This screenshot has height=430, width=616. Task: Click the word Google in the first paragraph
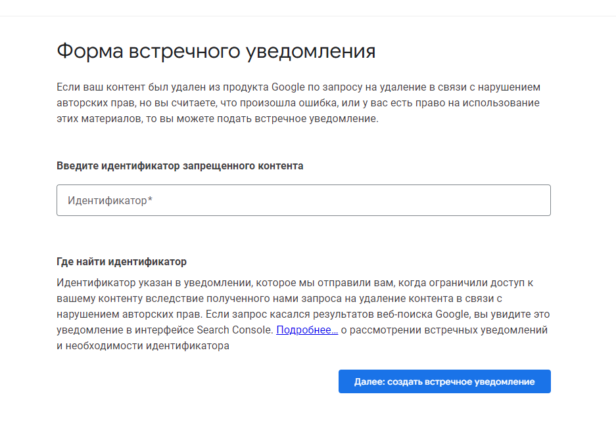coord(288,87)
